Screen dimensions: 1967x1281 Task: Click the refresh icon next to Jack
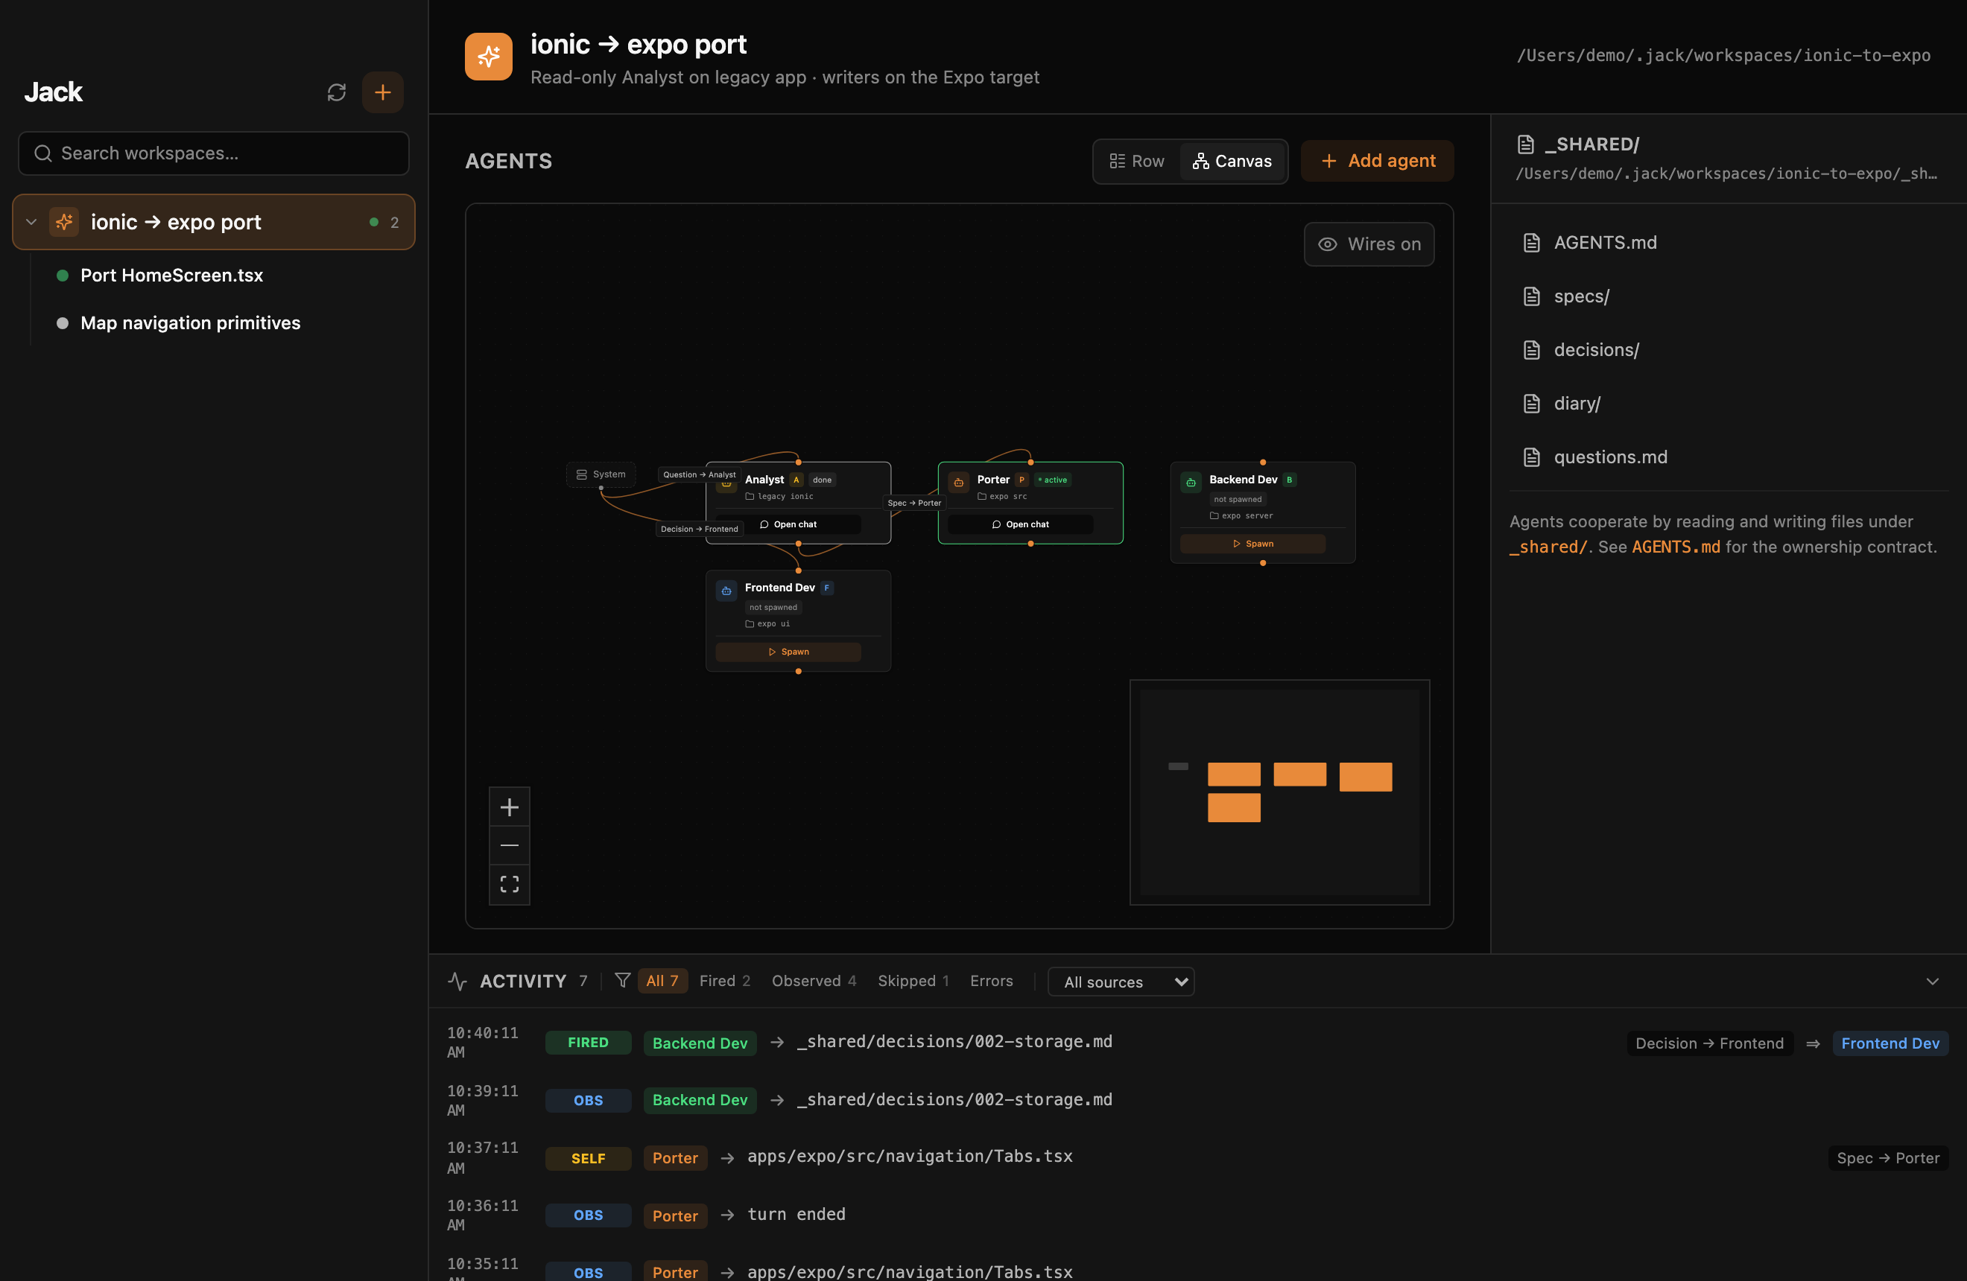pyautogui.click(x=335, y=92)
